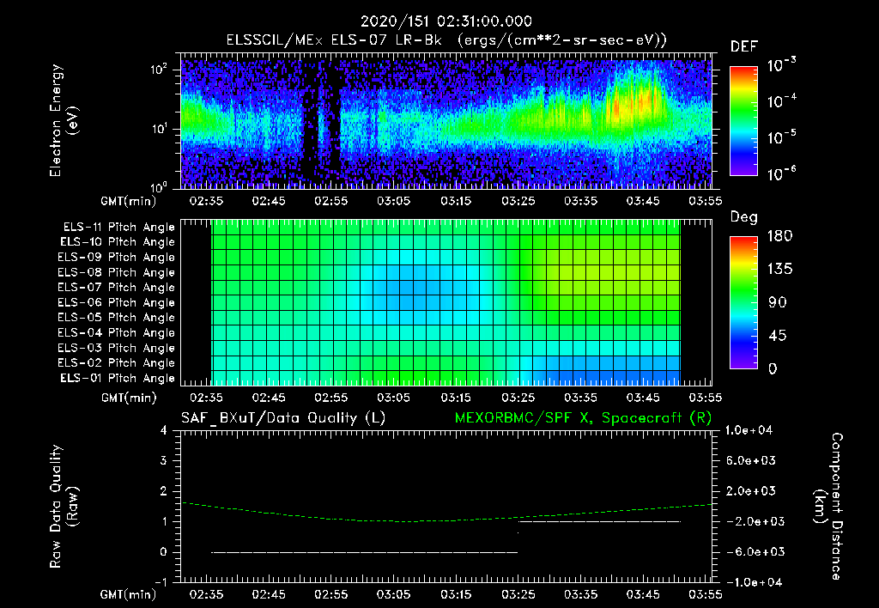Click the SAF_BXuT/Data Quality (L) title
879x608 pixels.
tap(283, 418)
